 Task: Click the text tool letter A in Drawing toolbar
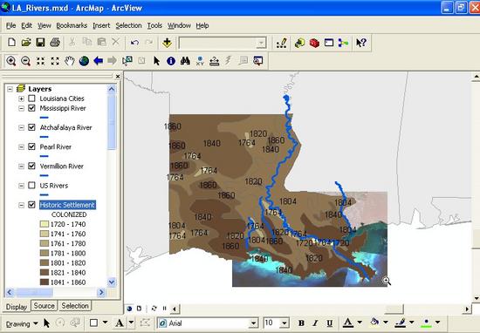[120, 323]
